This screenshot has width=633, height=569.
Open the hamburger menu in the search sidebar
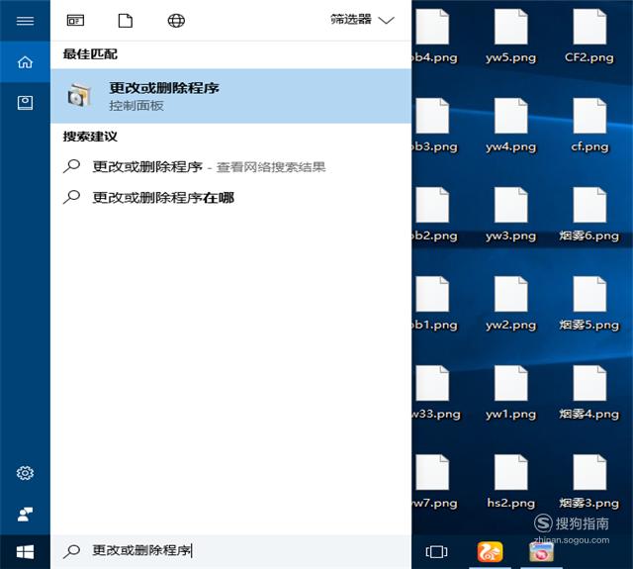(x=25, y=21)
